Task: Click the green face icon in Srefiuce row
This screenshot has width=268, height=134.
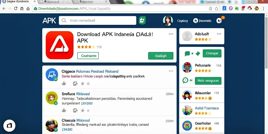Action: tap(52, 98)
